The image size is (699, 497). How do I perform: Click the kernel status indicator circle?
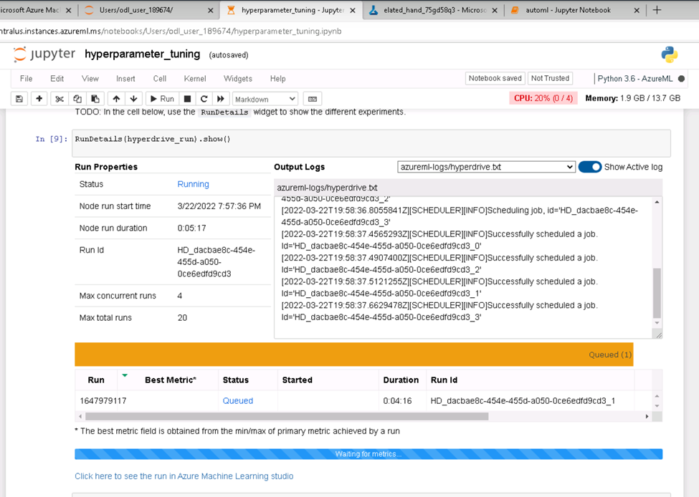(x=681, y=79)
